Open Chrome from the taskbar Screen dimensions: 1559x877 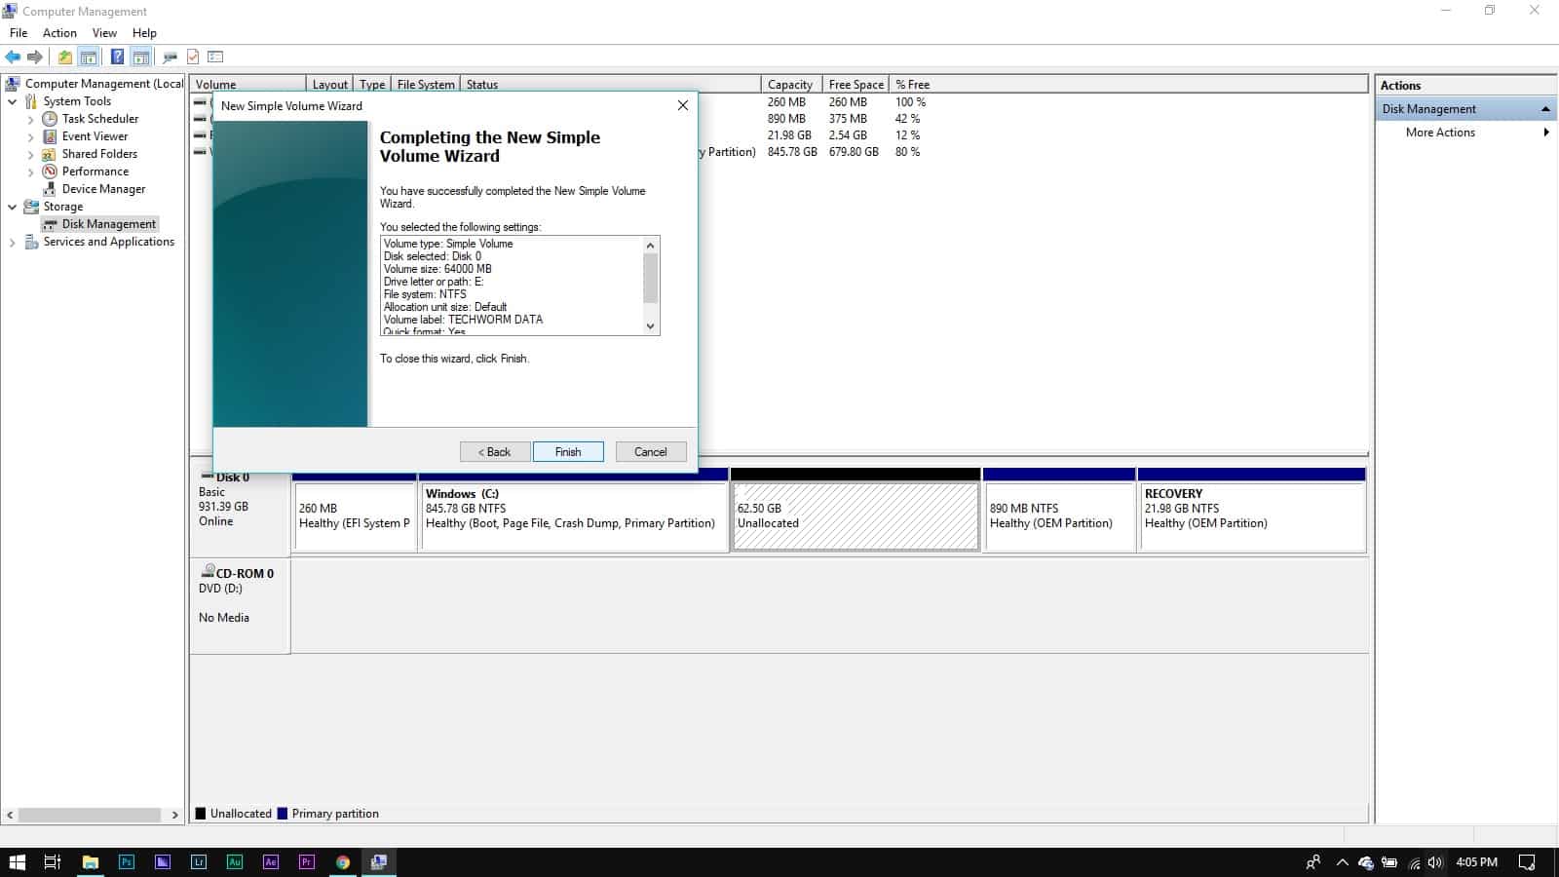(343, 862)
